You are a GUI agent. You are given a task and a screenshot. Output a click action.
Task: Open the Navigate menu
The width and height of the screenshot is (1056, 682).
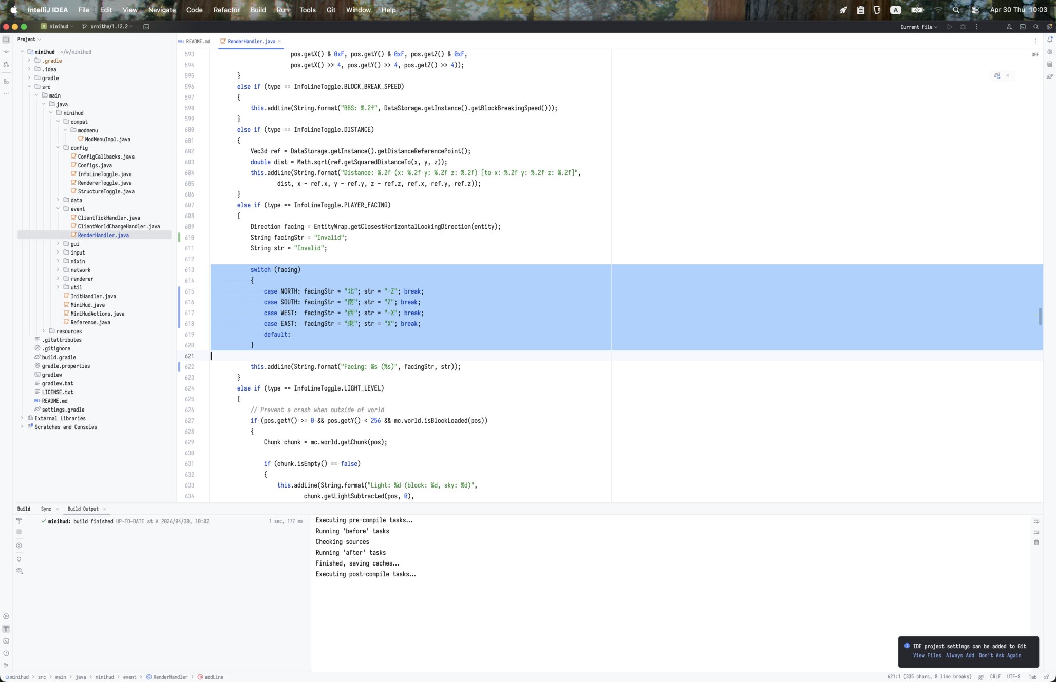tap(162, 10)
